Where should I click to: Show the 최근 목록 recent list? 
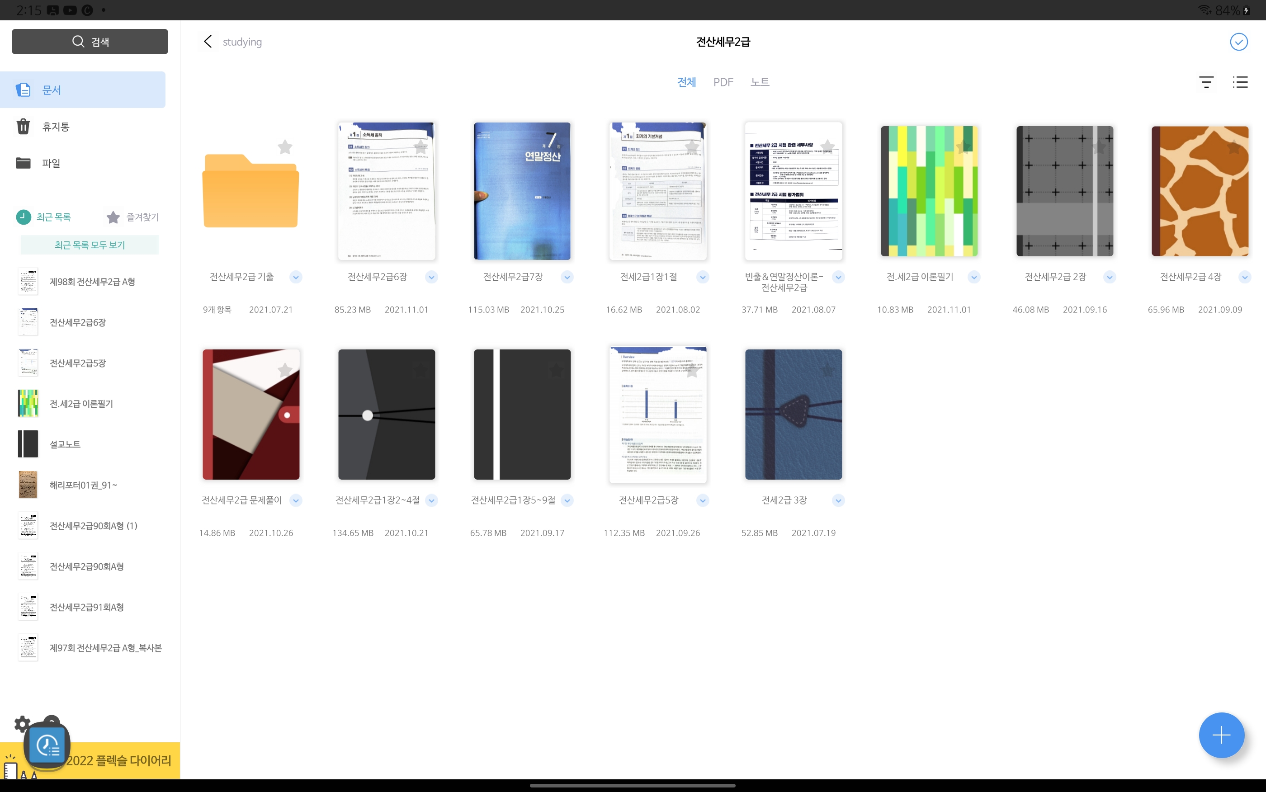44,217
